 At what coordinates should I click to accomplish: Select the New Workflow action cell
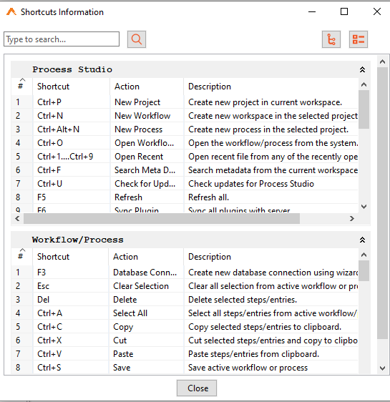tap(147, 116)
